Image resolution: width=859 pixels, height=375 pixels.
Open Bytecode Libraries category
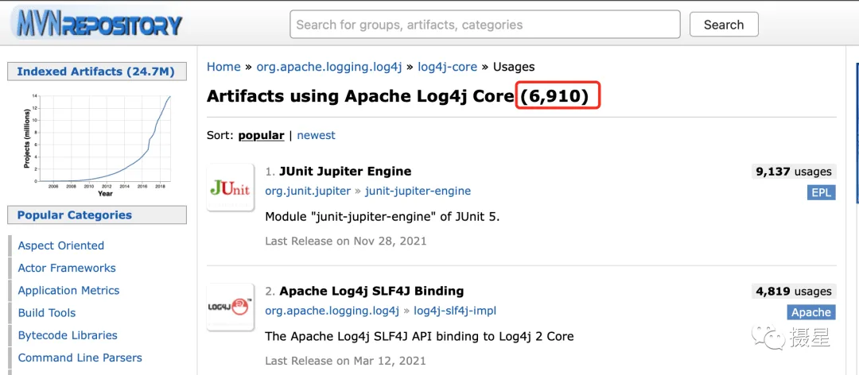click(x=68, y=335)
